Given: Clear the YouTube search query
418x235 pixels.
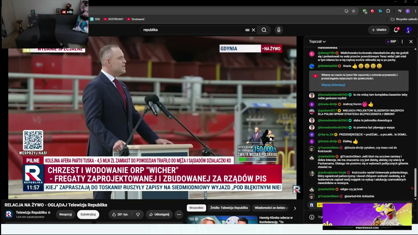Looking at the screenshot, I should 253,30.
